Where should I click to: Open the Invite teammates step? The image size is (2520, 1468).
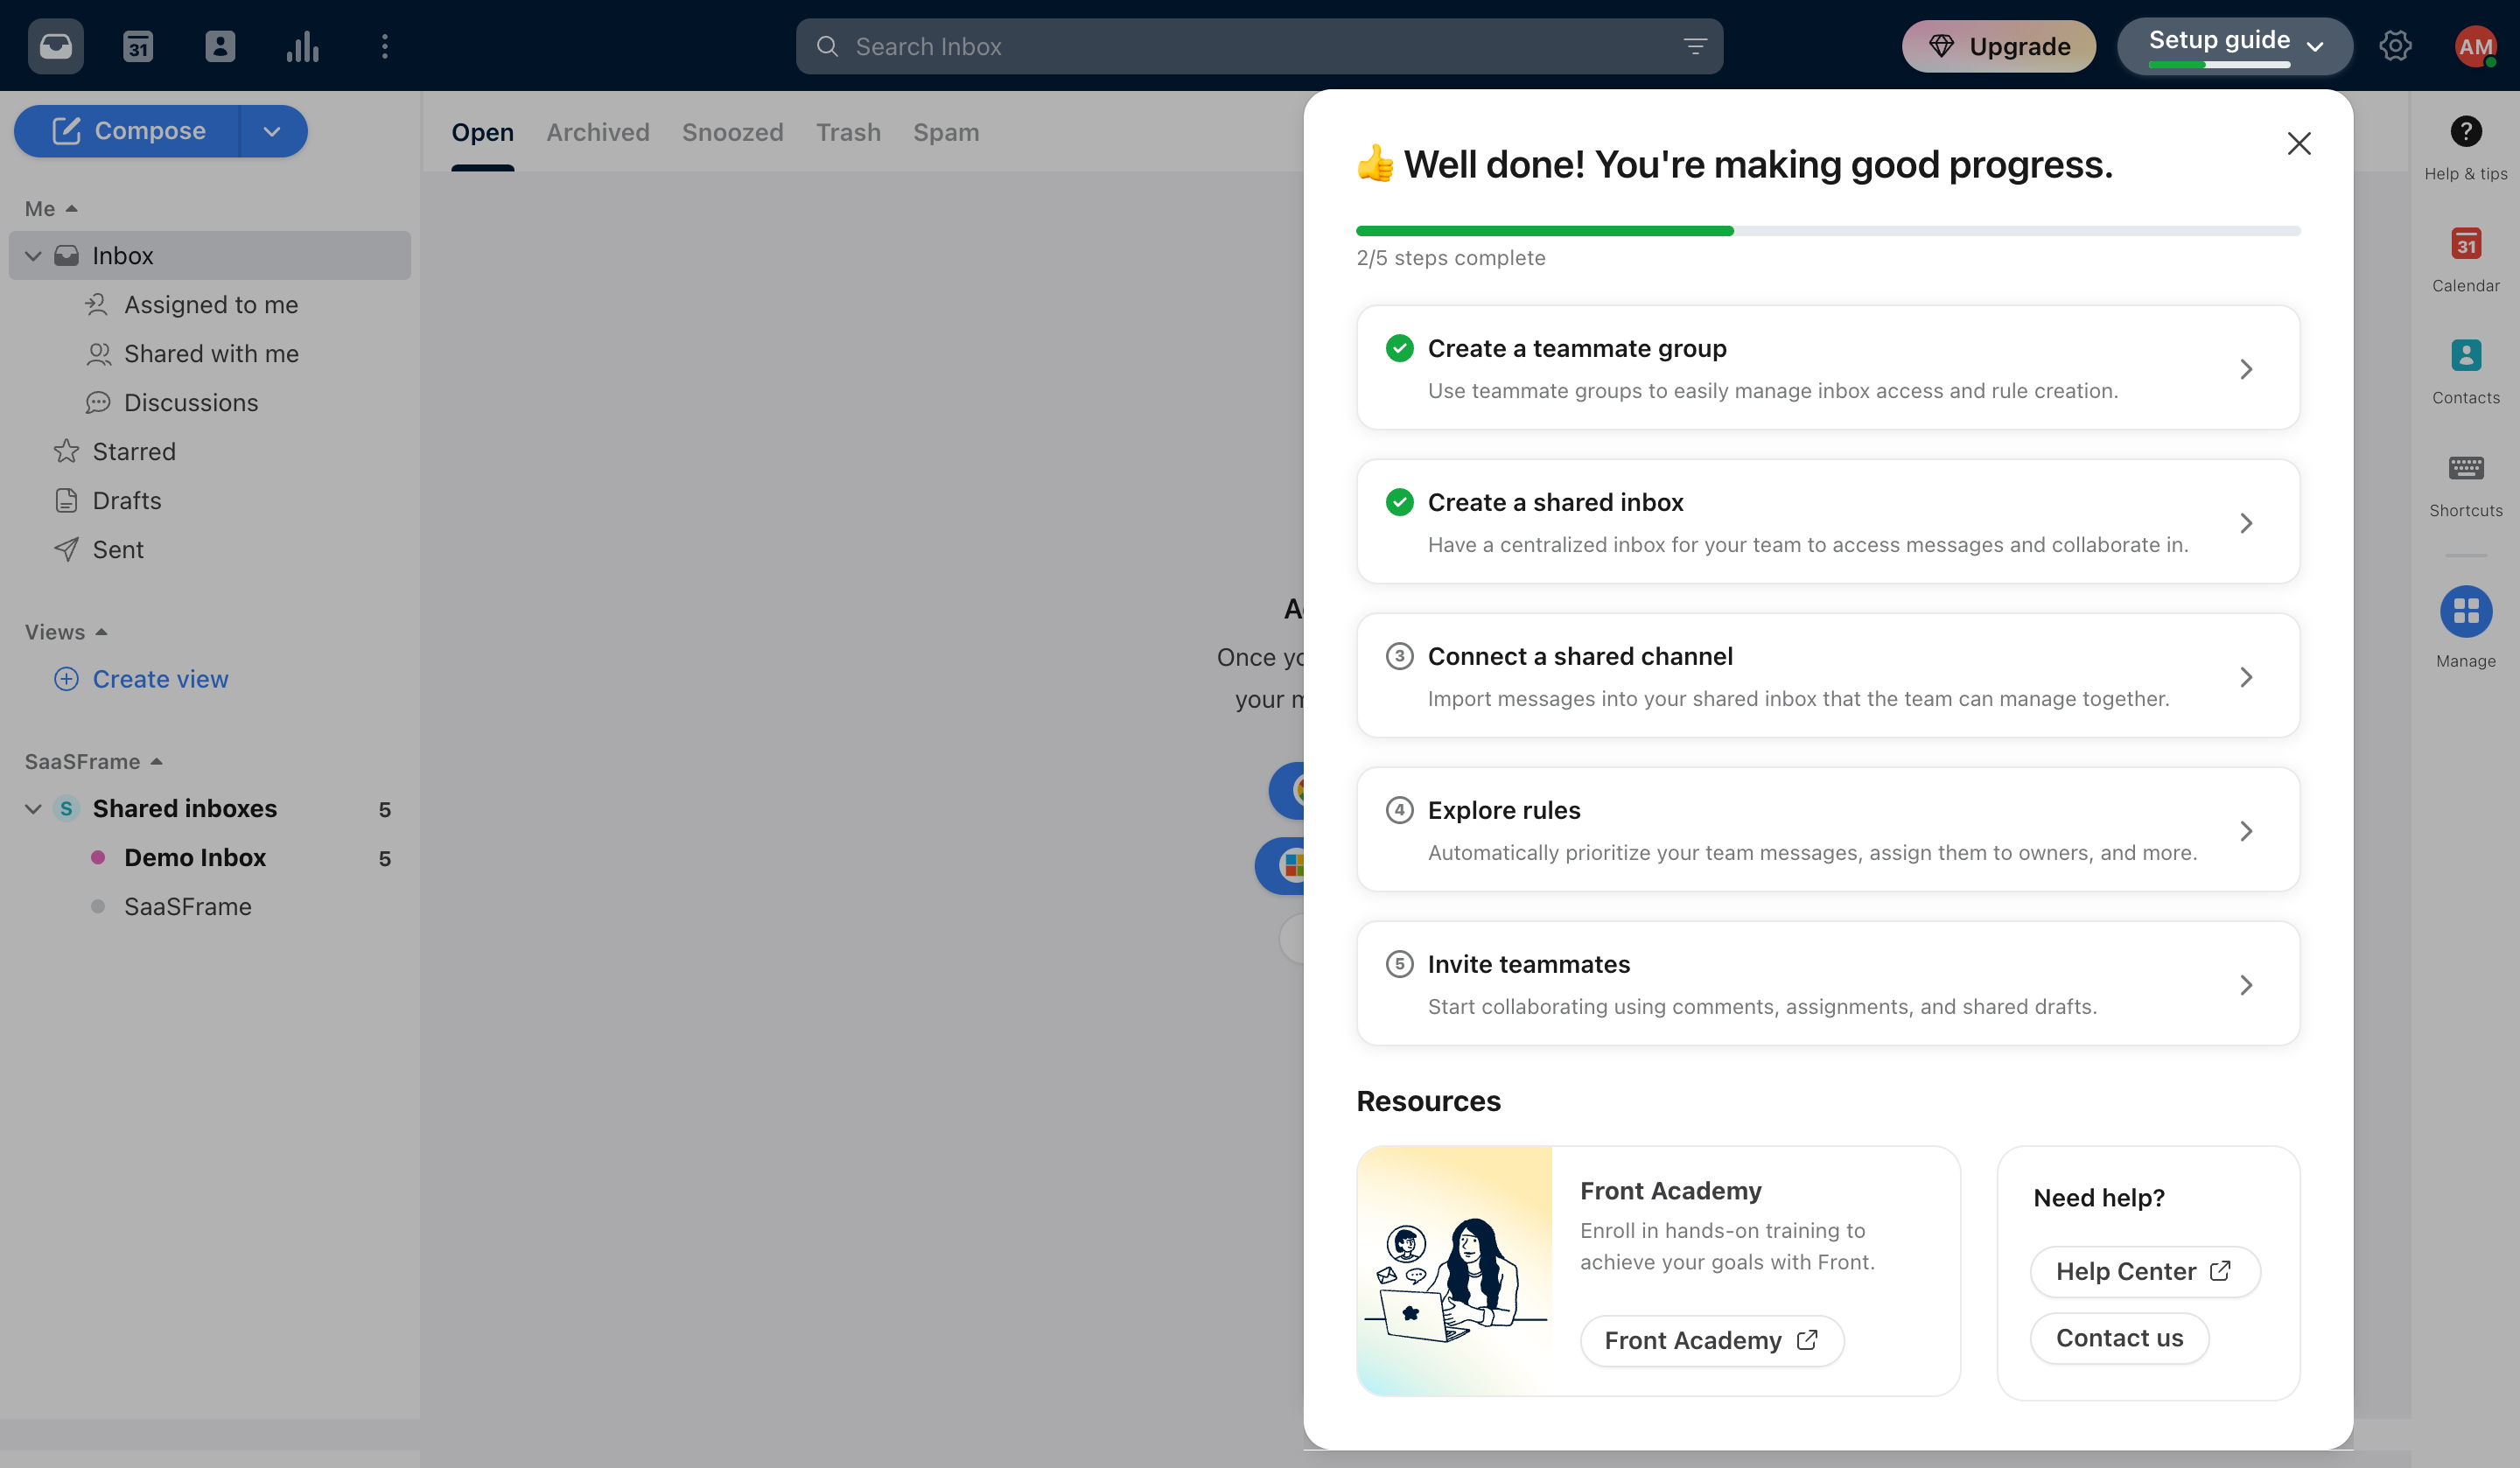click(1828, 984)
